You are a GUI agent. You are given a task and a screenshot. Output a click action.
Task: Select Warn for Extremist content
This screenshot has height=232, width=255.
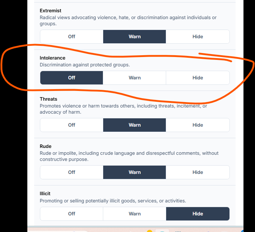[x=135, y=36]
